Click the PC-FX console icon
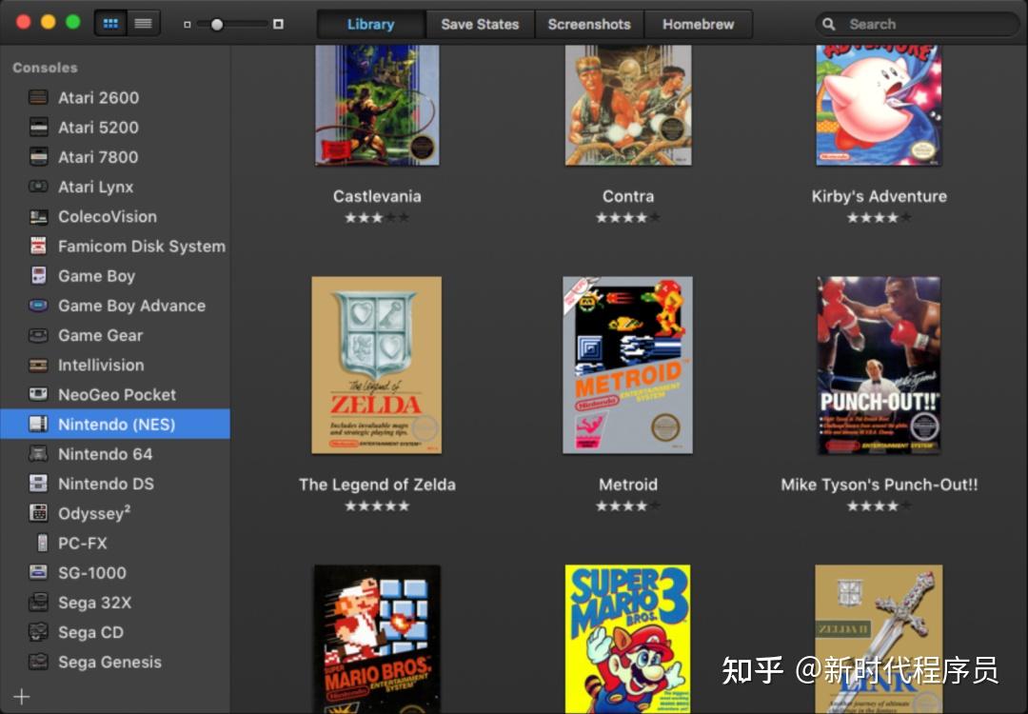Screen dimensions: 1028x714 42,543
